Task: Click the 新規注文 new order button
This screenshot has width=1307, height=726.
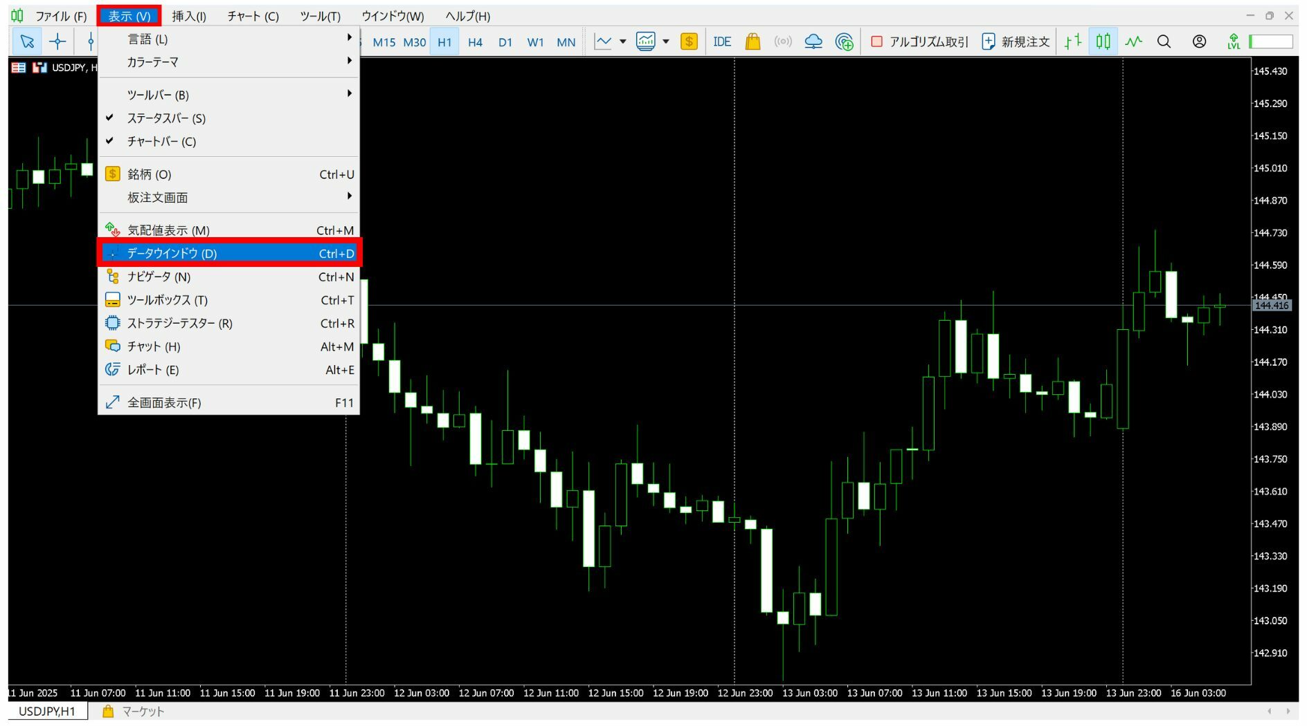Action: [1016, 41]
